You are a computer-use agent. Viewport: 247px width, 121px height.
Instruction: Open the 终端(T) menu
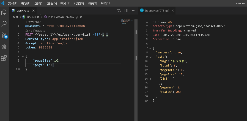pos(92,3)
